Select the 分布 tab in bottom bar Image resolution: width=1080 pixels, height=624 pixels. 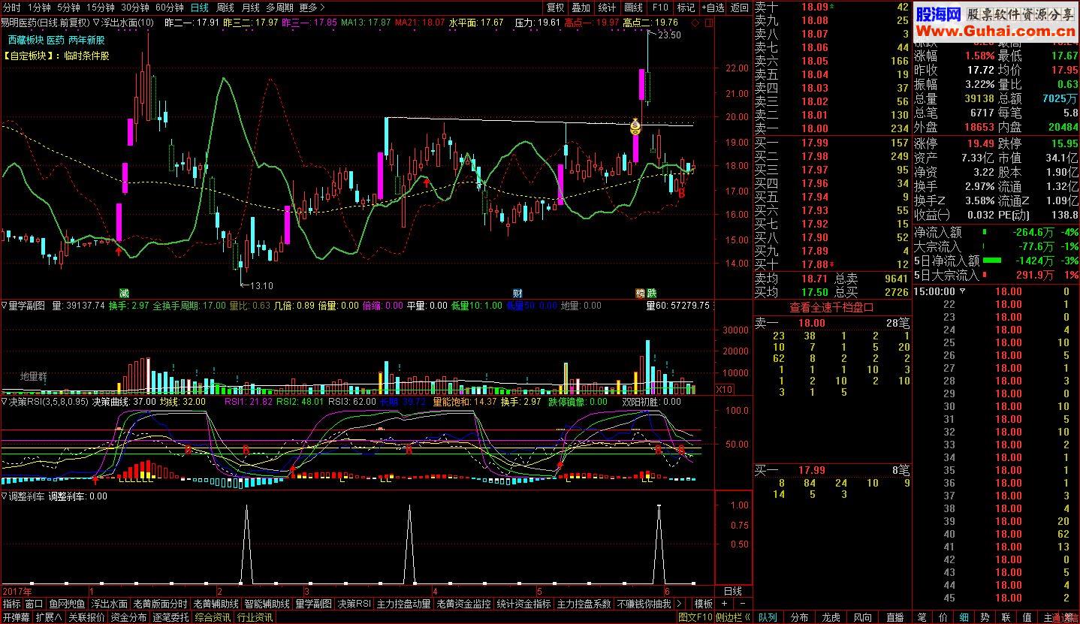pyautogui.click(x=799, y=617)
